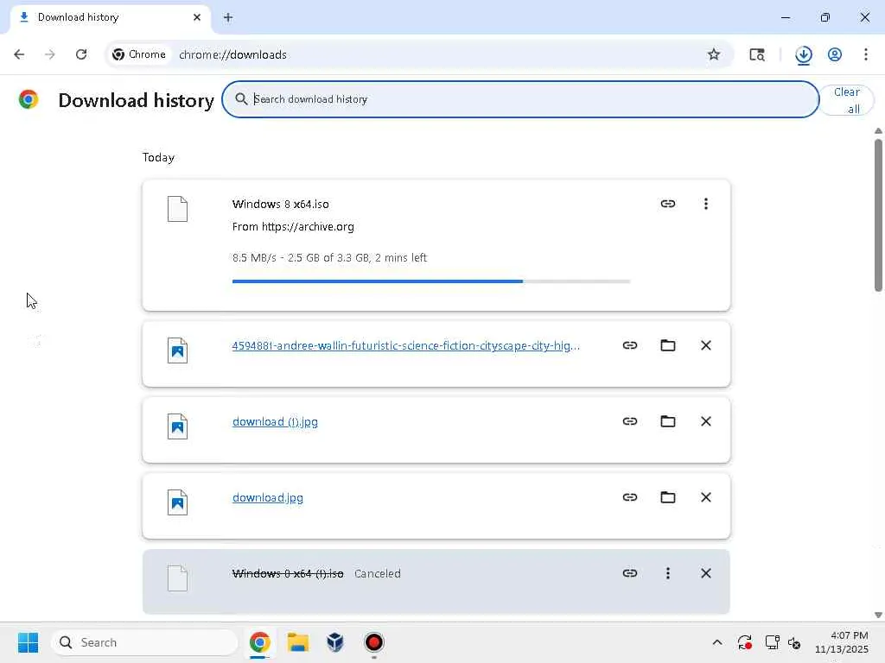This screenshot has height=663, width=885.
Task: Click 'From https://archive.org' source text
Action: (x=293, y=227)
